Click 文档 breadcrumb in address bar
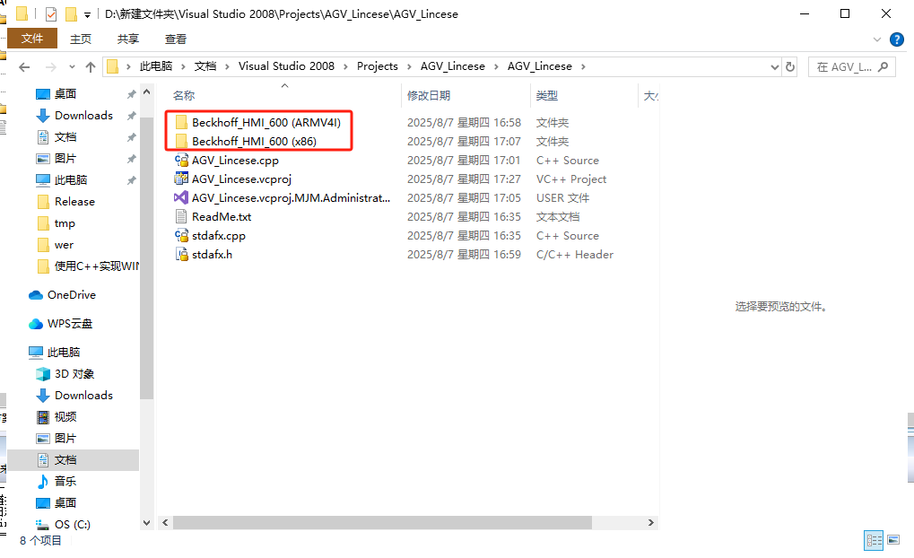914x558 pixels. coord(205,66)
